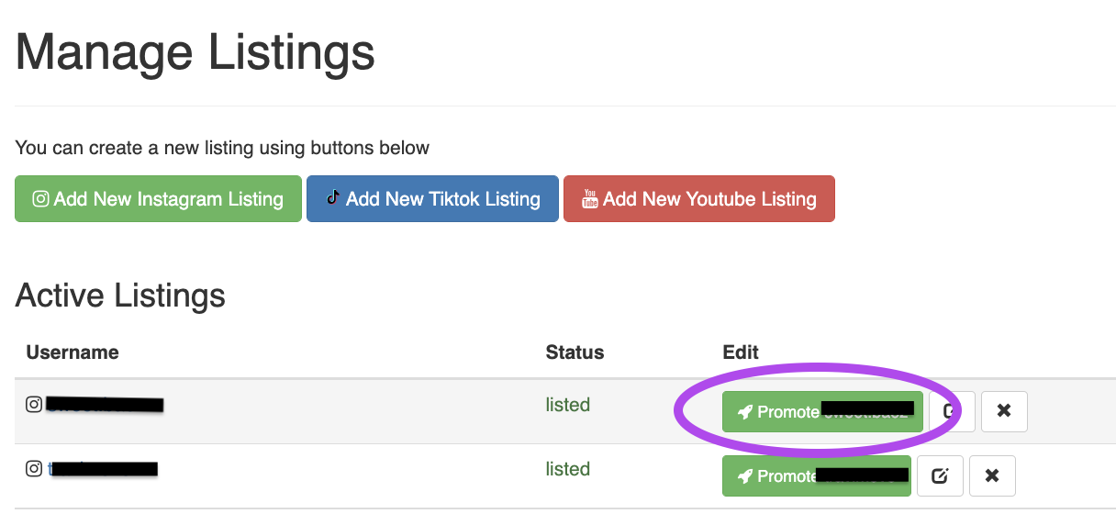The image size is (1116, 514).
Task: Click the second row's listed status
Action: coord(567,469)
